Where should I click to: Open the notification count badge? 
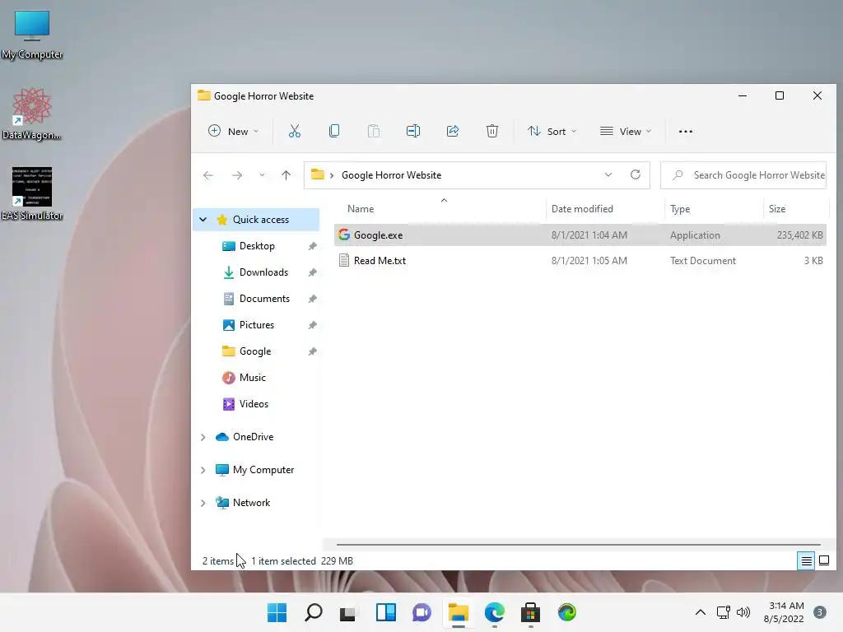tap(819, 612)
